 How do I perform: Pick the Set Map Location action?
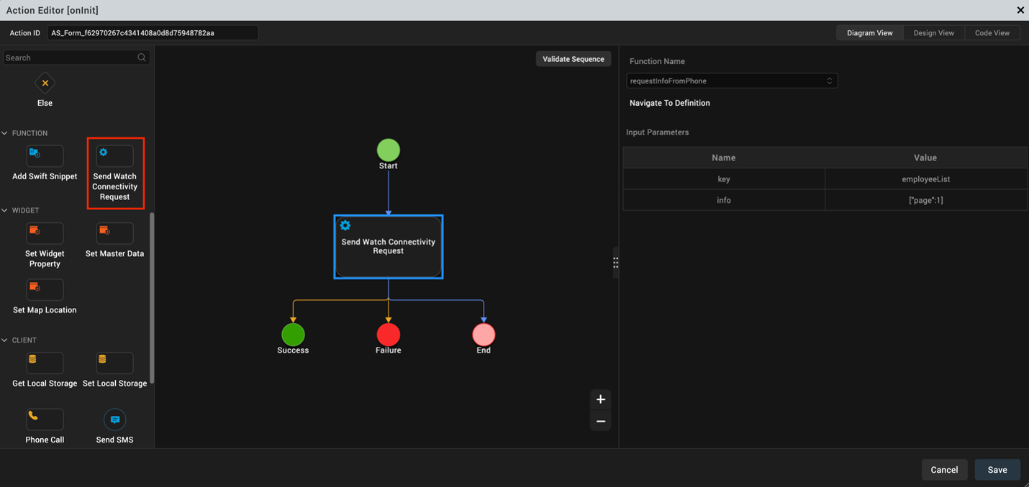pos(45,290)
